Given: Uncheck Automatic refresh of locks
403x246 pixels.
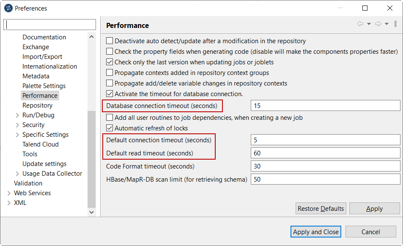Looking at the screenshot, I should (x=110, y=128).
